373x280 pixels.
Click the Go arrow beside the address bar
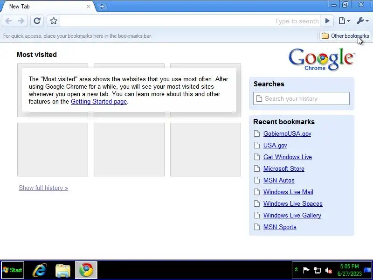(x=327, y=21)
